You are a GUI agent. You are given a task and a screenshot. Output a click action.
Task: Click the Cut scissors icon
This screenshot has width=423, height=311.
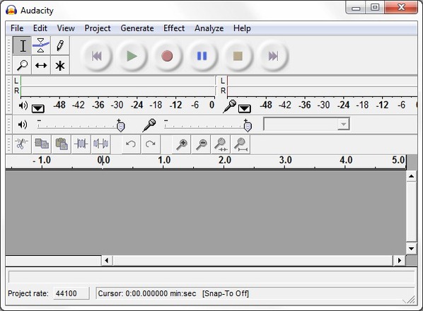(x=22, y=144)
